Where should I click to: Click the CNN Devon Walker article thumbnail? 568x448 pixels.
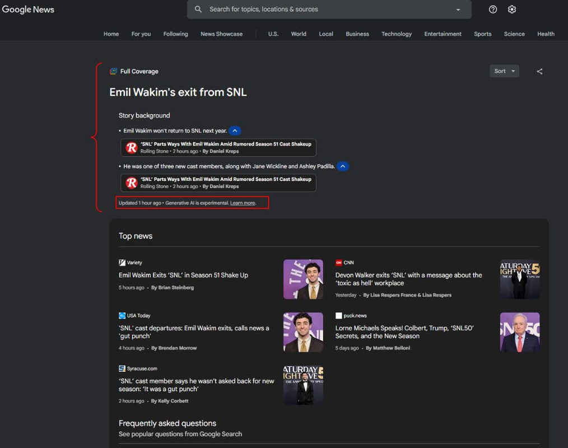point(520,279)
